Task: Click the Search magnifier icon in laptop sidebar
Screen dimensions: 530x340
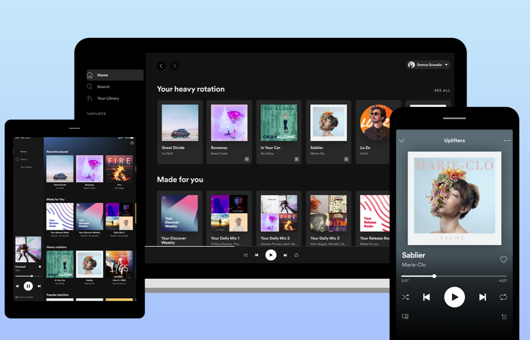Action: tap(90, 86)
